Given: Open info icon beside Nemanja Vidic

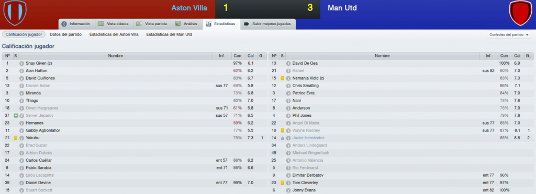Looking at the screenshot, I should 288,78.
